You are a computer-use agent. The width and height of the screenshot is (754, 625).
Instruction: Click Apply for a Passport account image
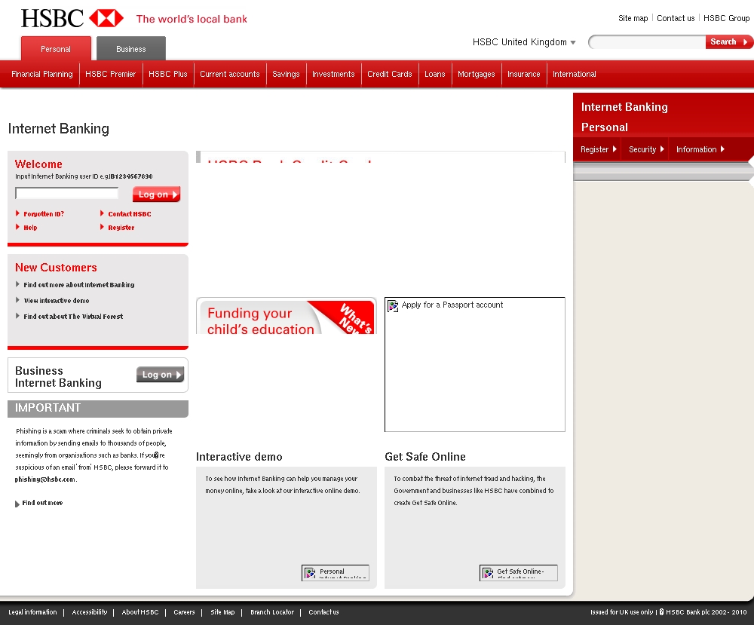(474, 364)
